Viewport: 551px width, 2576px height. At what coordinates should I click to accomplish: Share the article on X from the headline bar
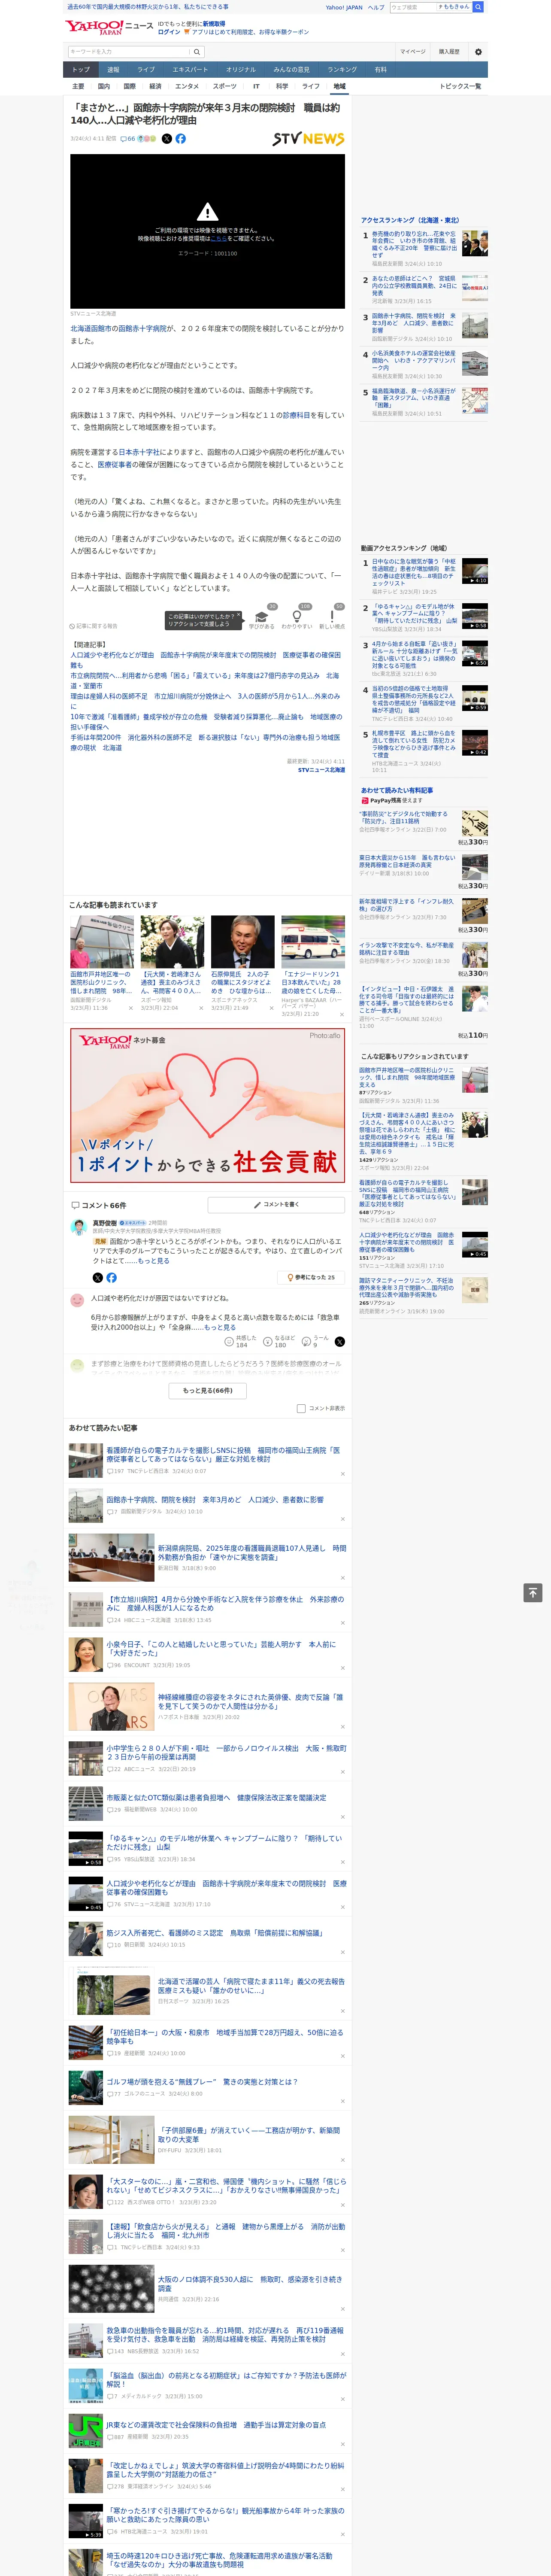(167, 139)
